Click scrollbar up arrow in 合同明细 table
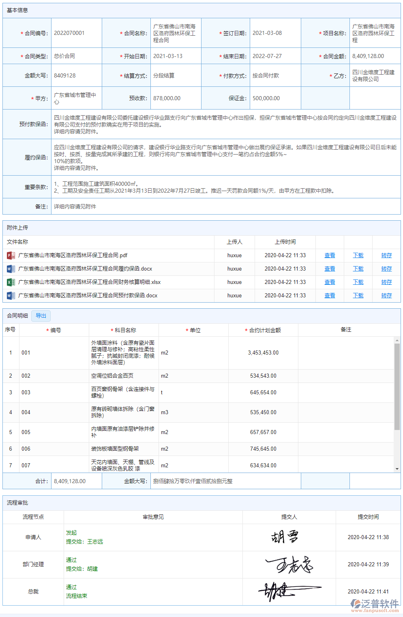Screen dimensions: 403x617 pos(397,340)
